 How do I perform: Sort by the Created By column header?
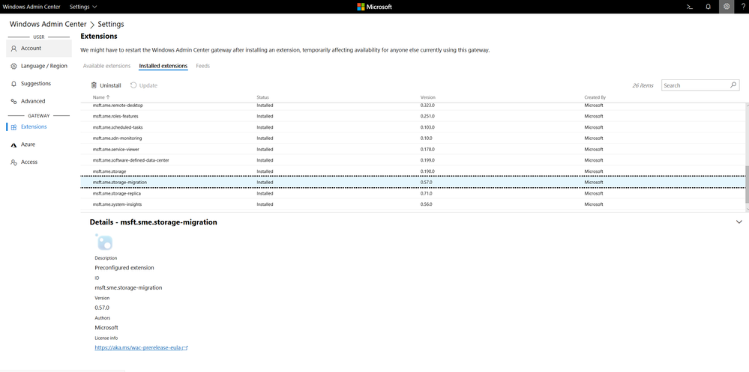(595, 97)
